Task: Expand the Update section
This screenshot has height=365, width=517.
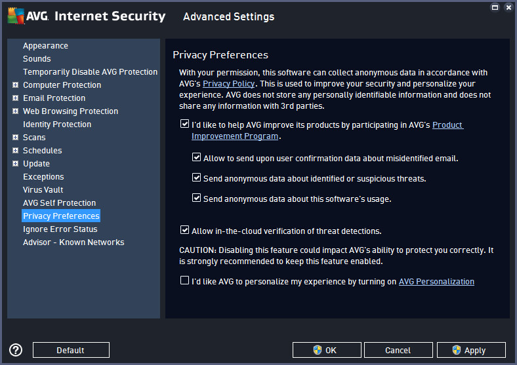Action: click(15, 163)
